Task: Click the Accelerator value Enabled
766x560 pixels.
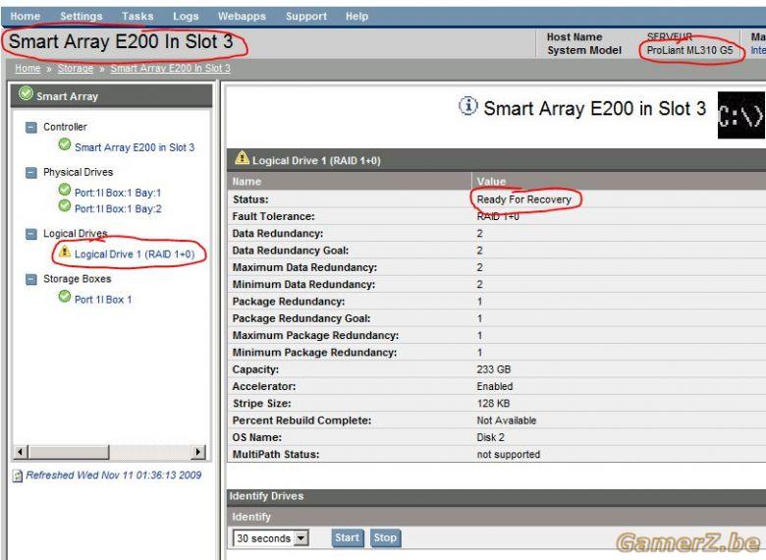Action: tap(494, 386)
